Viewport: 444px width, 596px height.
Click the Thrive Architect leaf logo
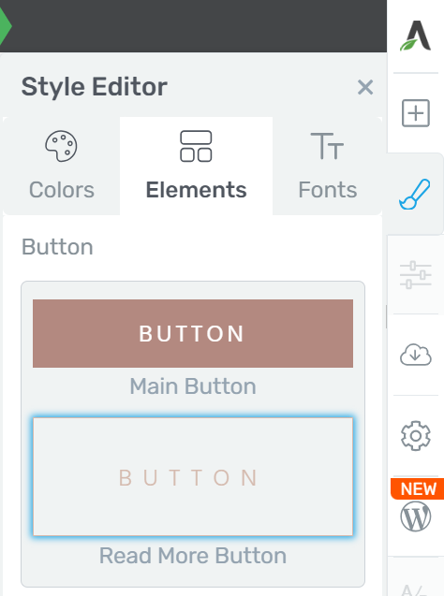pyautogui.click(x=416, y=36)
